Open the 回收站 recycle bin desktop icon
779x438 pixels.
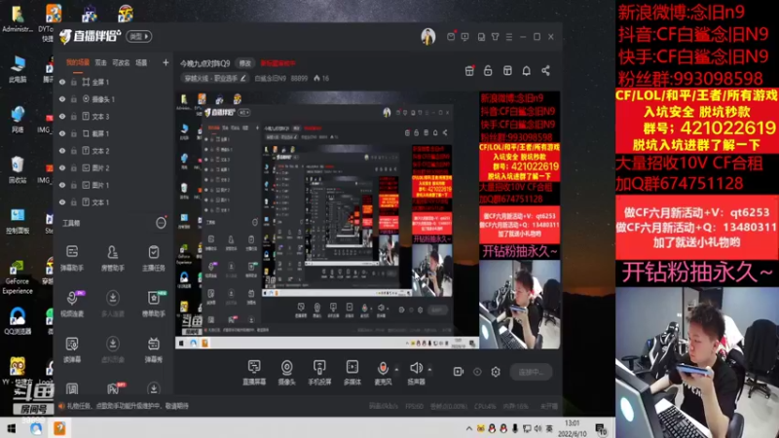coord(17,168)
